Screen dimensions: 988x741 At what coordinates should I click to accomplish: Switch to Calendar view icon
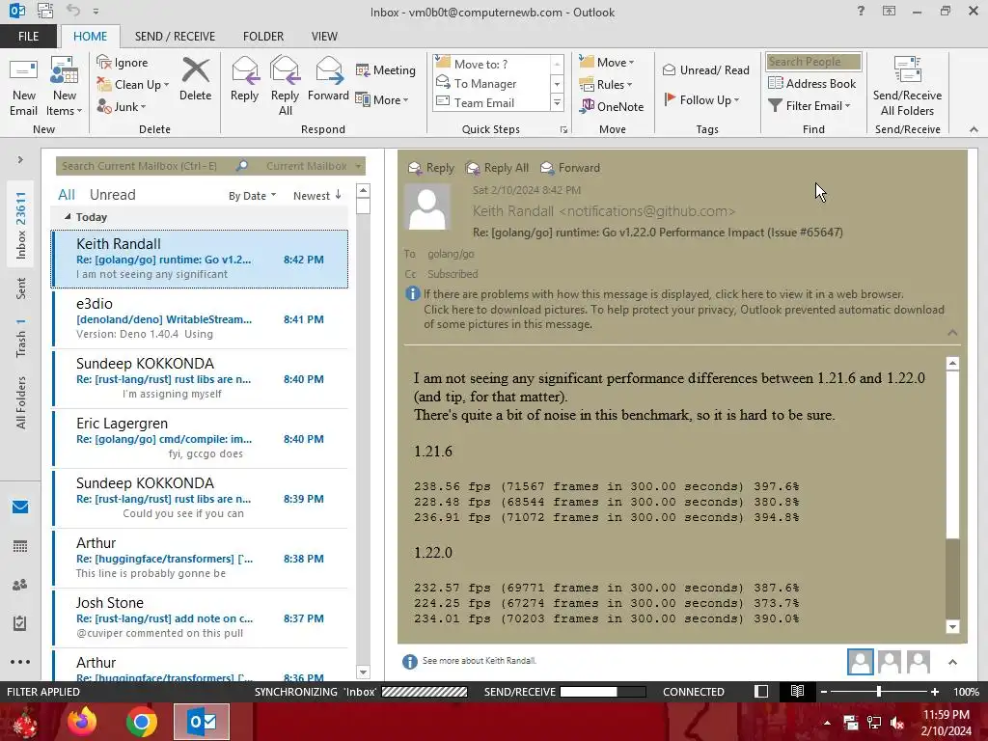pos(20,546)
